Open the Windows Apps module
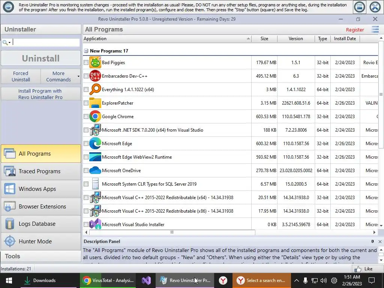Viewport: 384px width, 288px height. pyautogui.click(x=41, y=189)
